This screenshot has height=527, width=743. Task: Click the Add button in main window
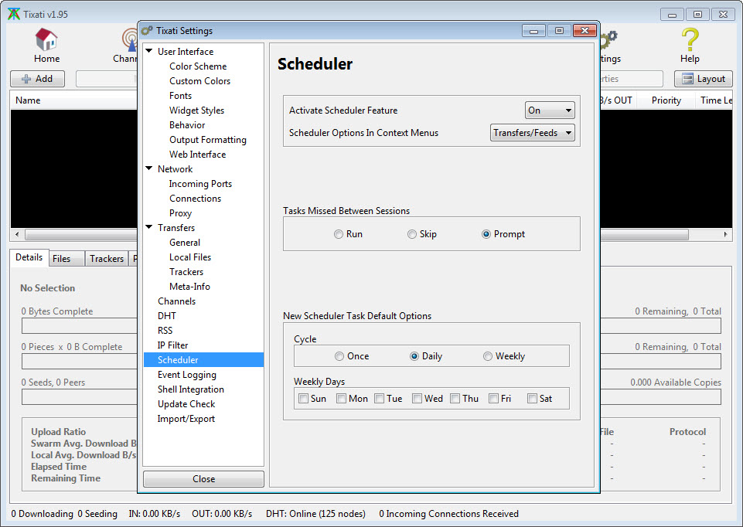[37, 79]
